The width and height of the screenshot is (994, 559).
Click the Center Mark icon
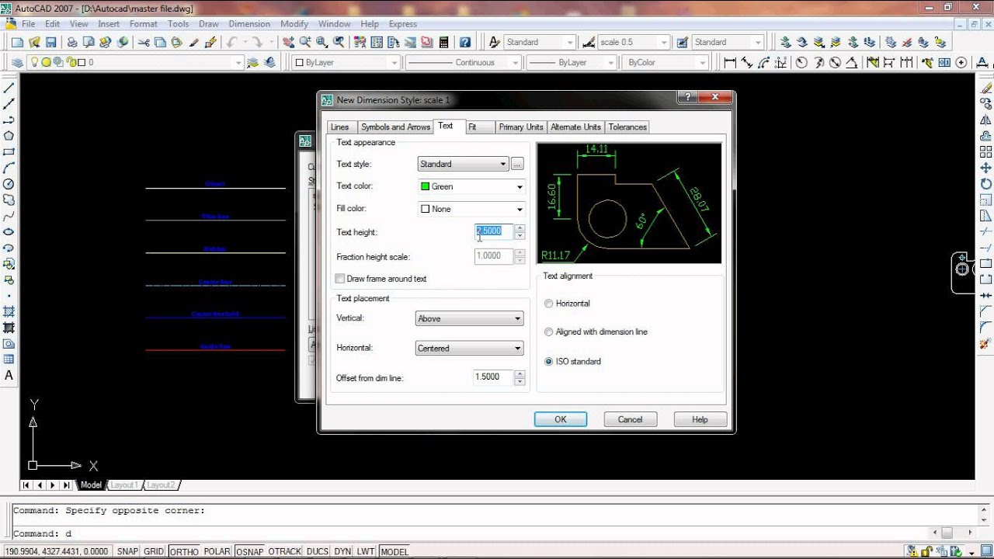click(x=962, y=63)
